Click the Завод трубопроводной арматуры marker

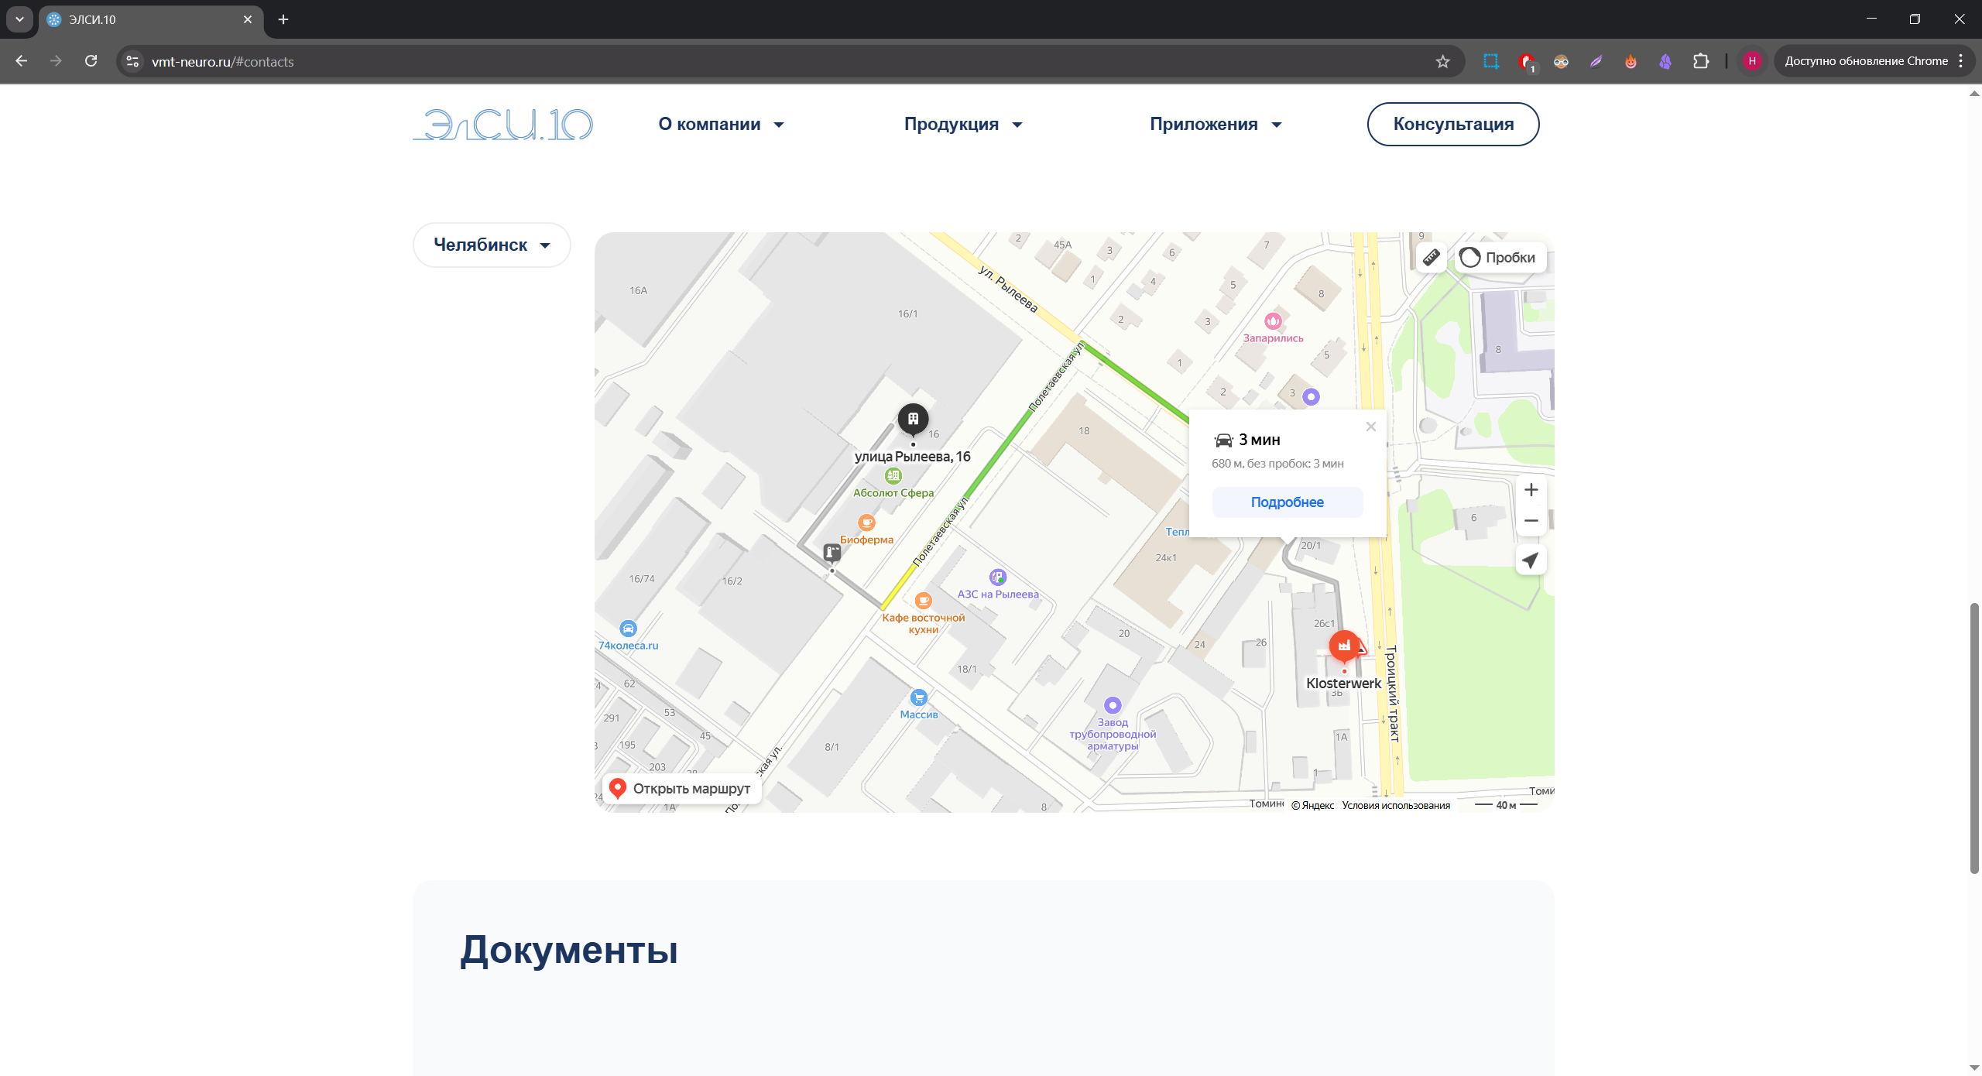coord(1113,705)
